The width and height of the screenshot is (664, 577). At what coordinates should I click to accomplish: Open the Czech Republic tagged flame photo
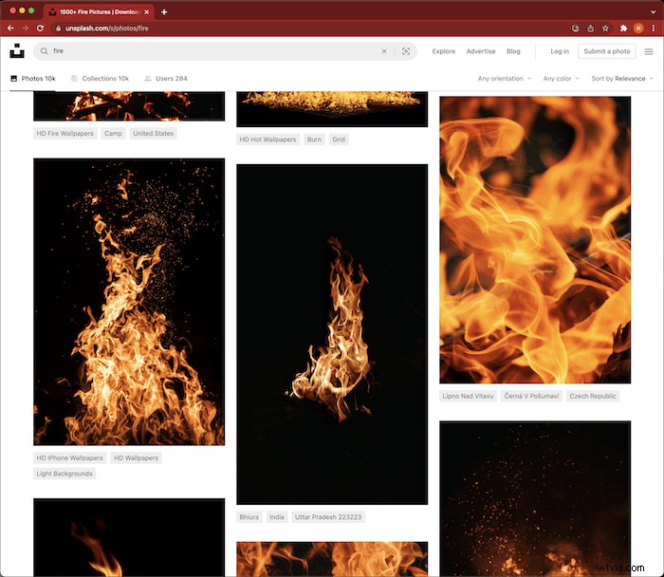pos(535,239)
